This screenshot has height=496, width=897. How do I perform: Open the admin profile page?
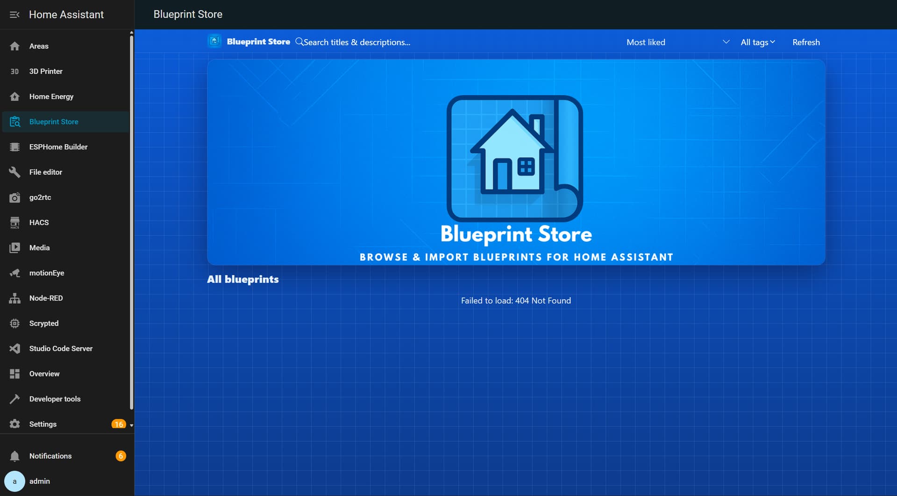65,481
